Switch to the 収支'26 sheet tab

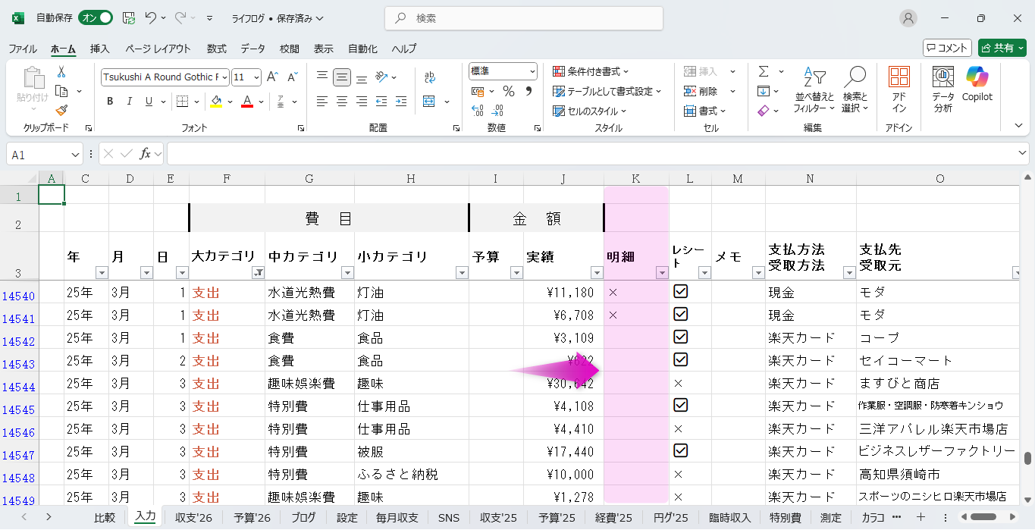(193, 518)
